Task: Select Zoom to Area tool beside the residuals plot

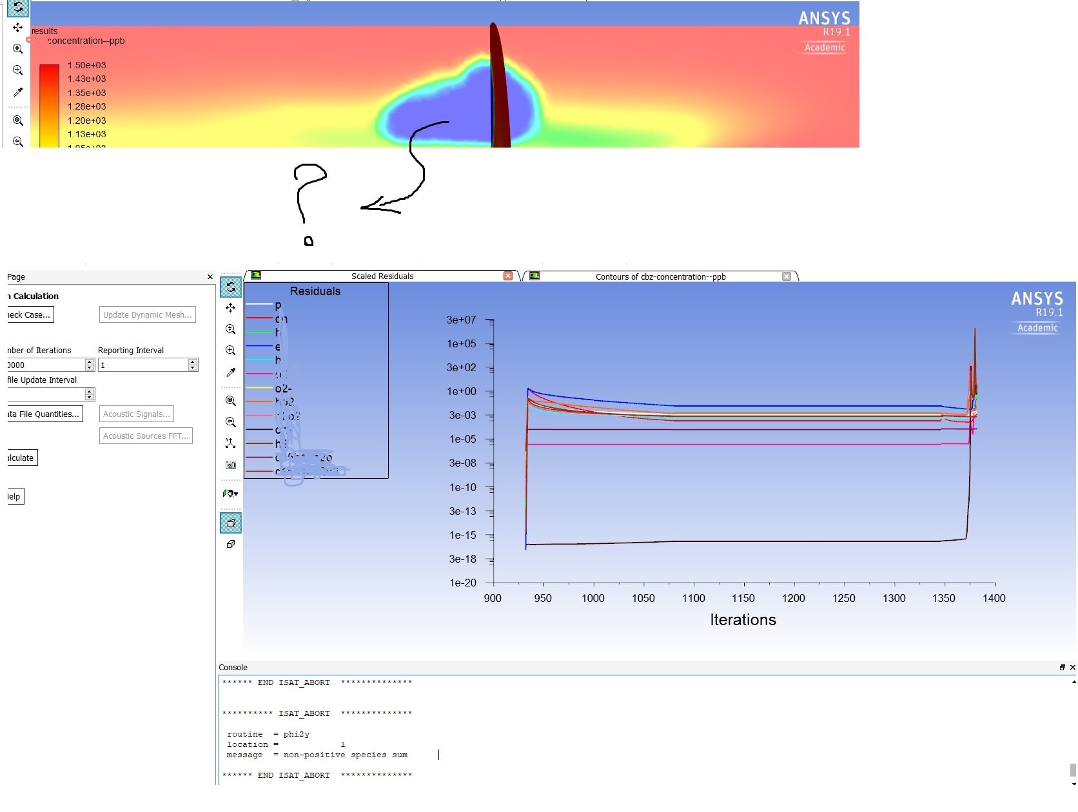Action: [x=231, y=351]
